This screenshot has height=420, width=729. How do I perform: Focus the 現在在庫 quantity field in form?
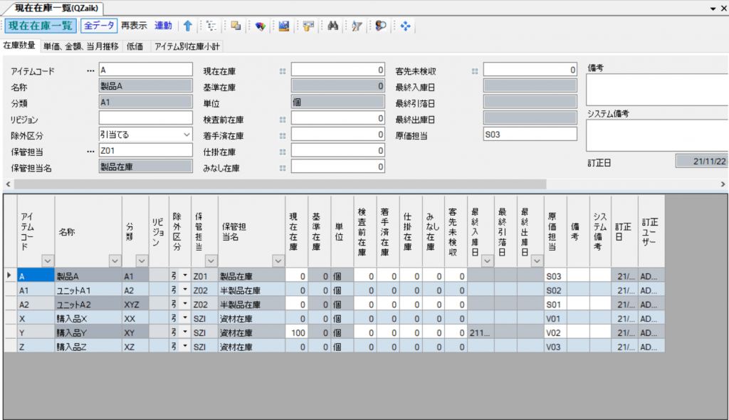click(338, 70)
